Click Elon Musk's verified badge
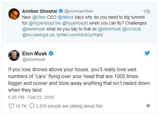Image resolution: width=159 pixels, height=115 pixels. point(51,53)
